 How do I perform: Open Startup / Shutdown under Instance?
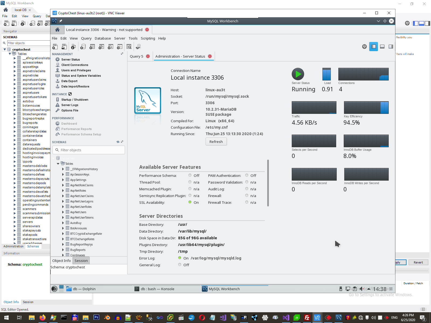pos(75,100)
